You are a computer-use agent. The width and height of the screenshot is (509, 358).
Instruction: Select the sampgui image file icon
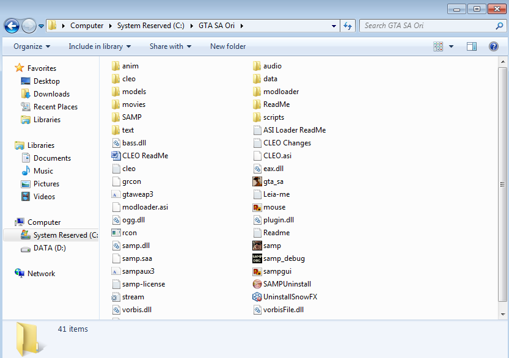[x=257, y=271]
